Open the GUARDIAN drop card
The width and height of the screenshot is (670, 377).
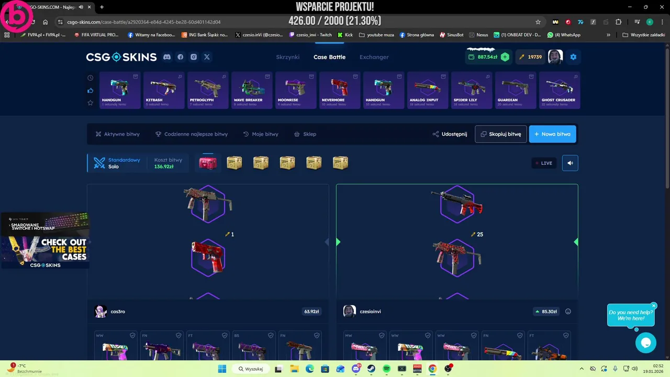click(516, 90)
